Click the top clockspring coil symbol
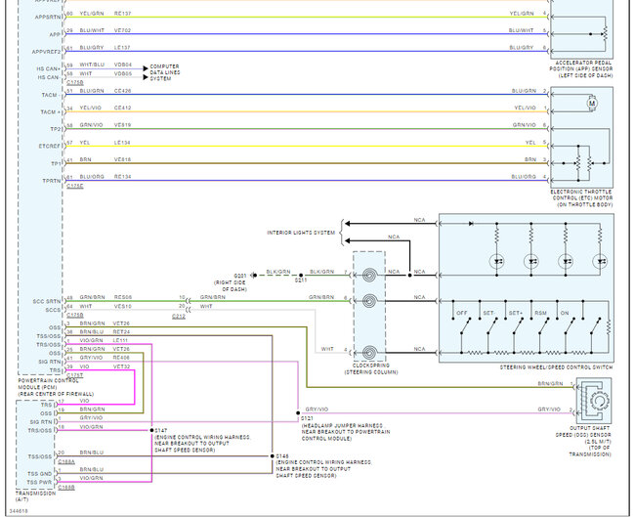Image resolution: width=635 pixels, height=517 pixels. (370, 272)
